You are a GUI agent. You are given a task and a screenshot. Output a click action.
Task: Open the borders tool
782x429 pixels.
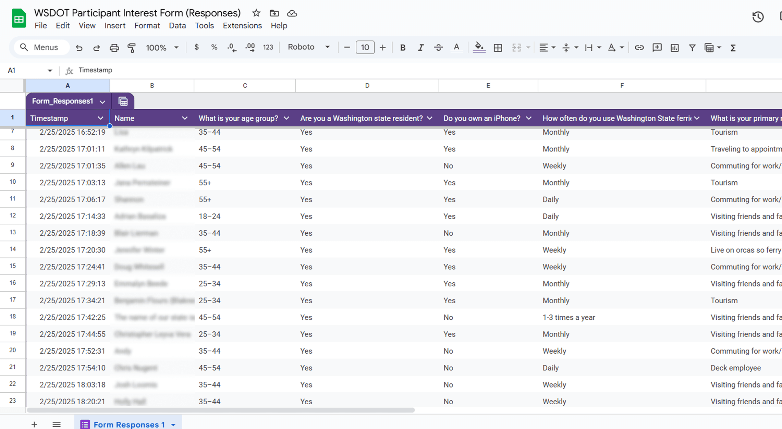(498, 48)
